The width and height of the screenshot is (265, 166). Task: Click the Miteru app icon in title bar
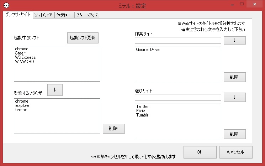(6, 5)
